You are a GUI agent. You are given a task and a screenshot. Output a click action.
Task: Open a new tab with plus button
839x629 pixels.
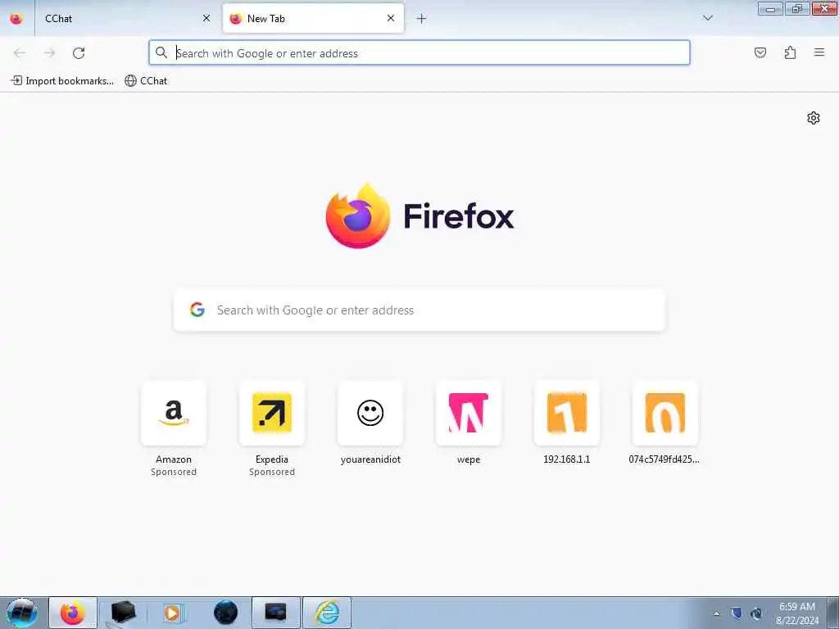[x=421, y=19]
